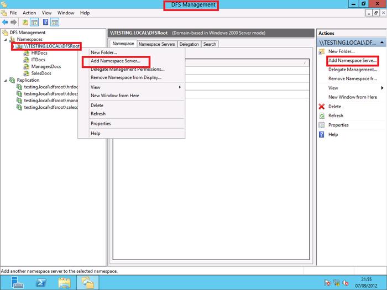Image resolution: width=387 pixels, height=290 pixels.
Task: Click the list column header sort arrow
Action: [x=305, y=63]
